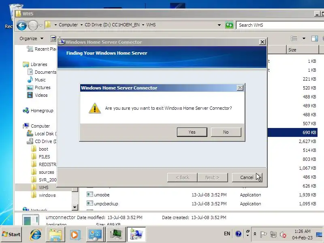Open the Recycle Bin on desktop
This screenshot has height=243, width=324.
pos(13,15)
